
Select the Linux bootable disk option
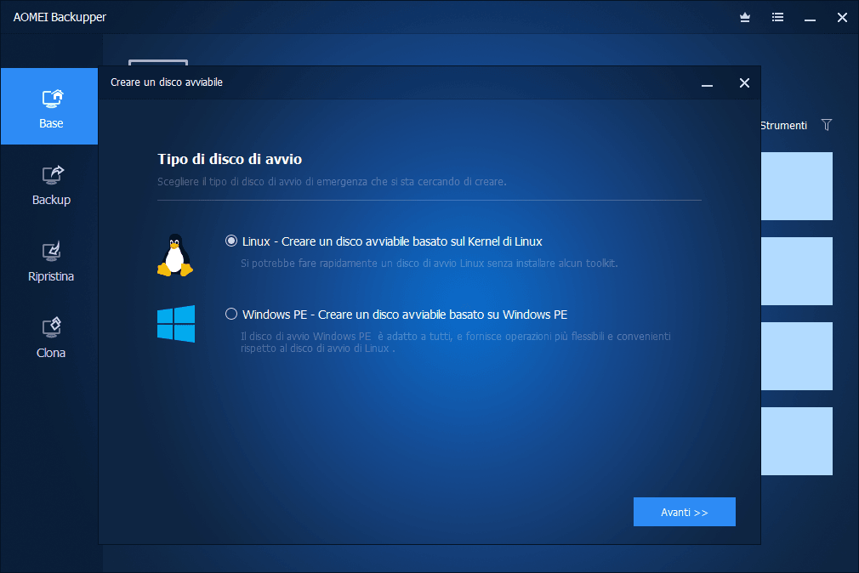(x=231, y=241)
